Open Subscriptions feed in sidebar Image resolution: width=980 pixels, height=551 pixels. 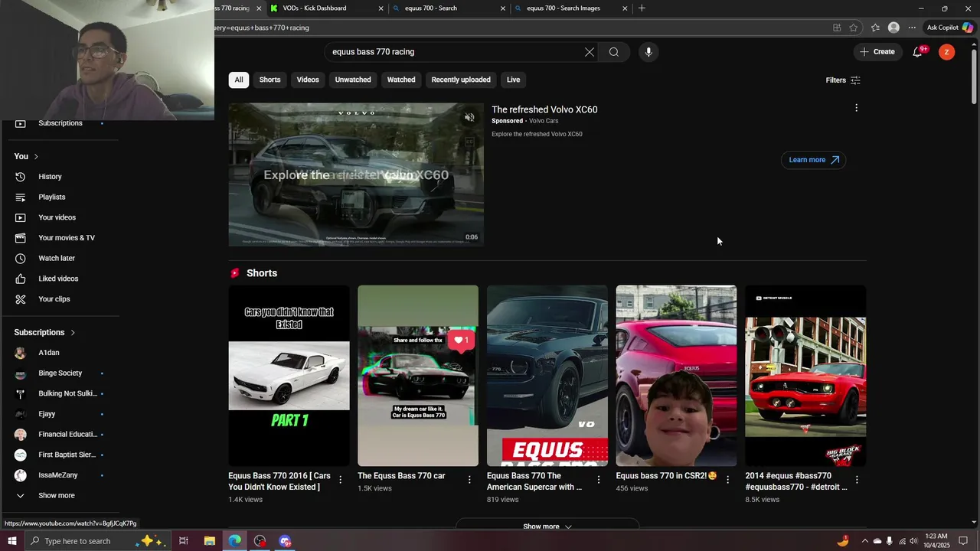61,123
